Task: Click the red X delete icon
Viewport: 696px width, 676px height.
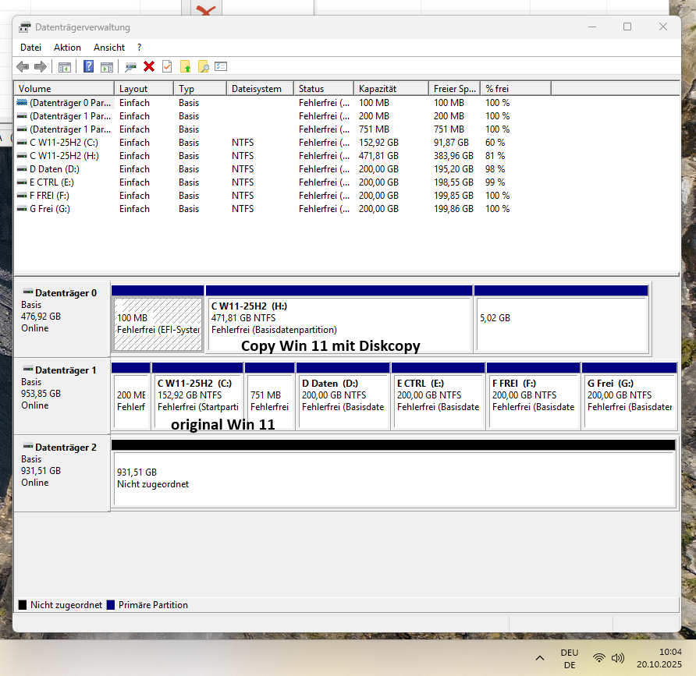Action: tap(149, 66)
